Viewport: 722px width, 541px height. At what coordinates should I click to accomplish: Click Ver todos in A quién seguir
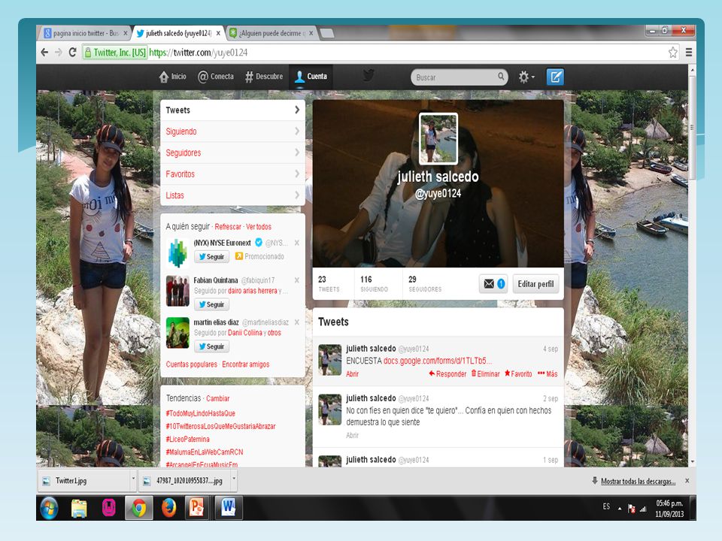(x=259, y=227)
